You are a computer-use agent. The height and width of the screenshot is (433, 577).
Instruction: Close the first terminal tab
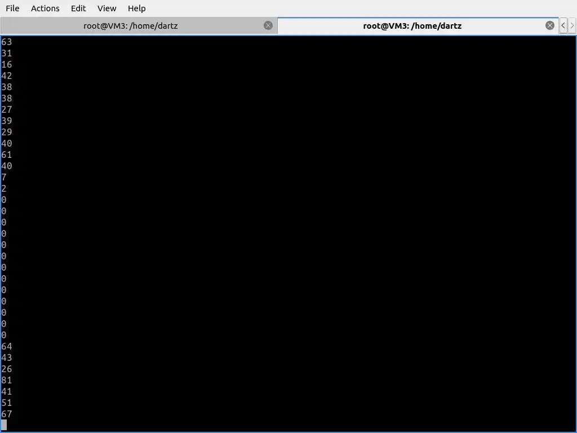[x=268, y=25]
